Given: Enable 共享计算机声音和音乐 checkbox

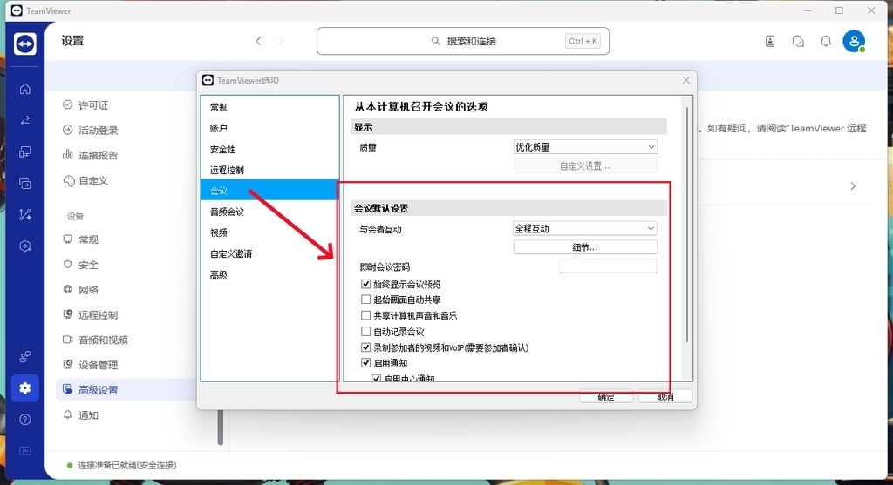Looking at the screenshot, I should (365, 315).
